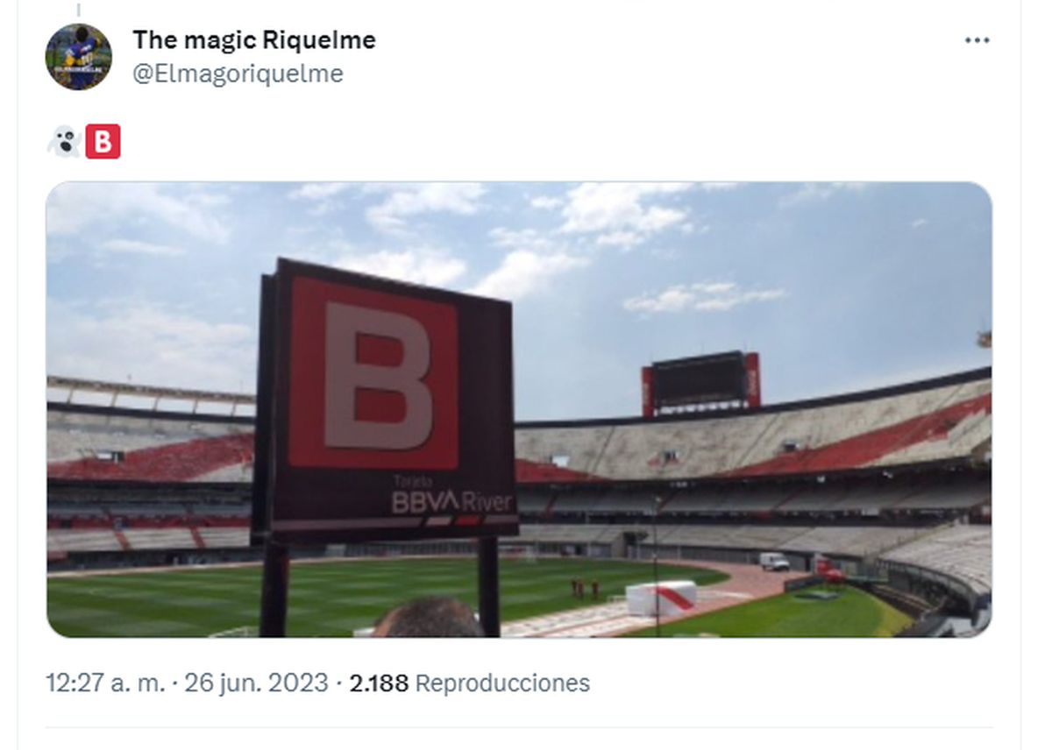Click the white tent beside the pitch
The image size is (1052, 750).
point(661,597)
